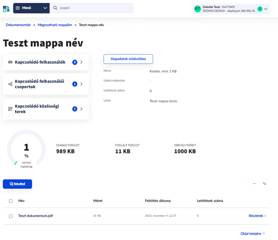Click the search input field

[94, 8]
